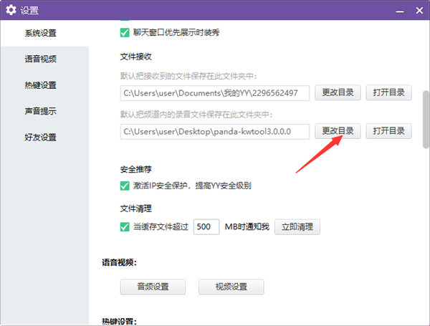
Task: Select the 系统设置 tab in sidebar
Action: [x=40, y=33]
